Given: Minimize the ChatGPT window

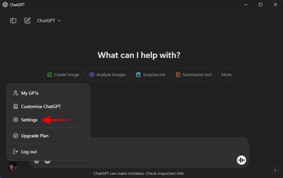Looking at the screenshot, I should point(246,5).
